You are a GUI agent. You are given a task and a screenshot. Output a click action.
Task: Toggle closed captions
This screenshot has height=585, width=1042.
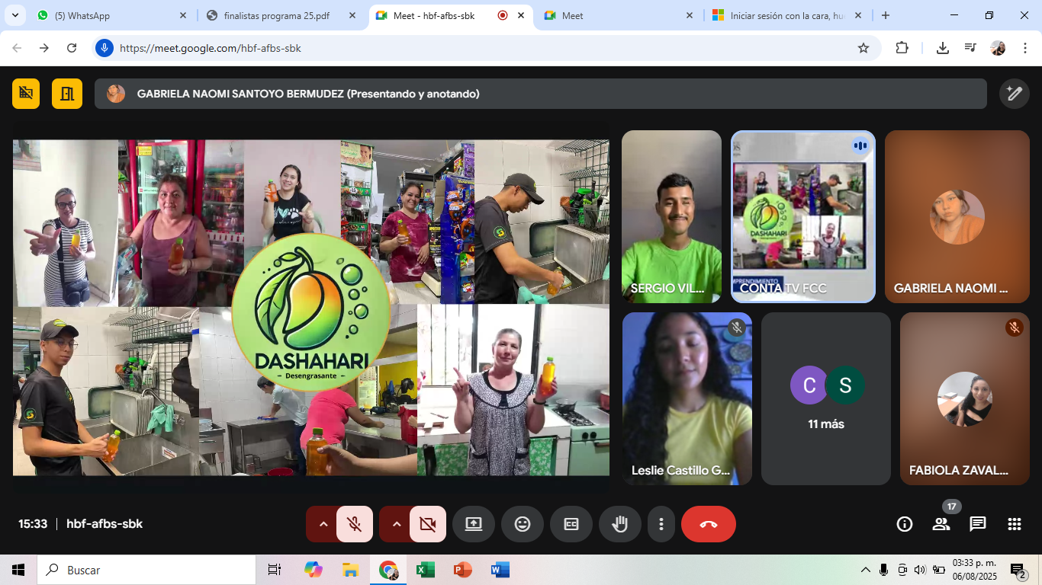pos(571,524)
